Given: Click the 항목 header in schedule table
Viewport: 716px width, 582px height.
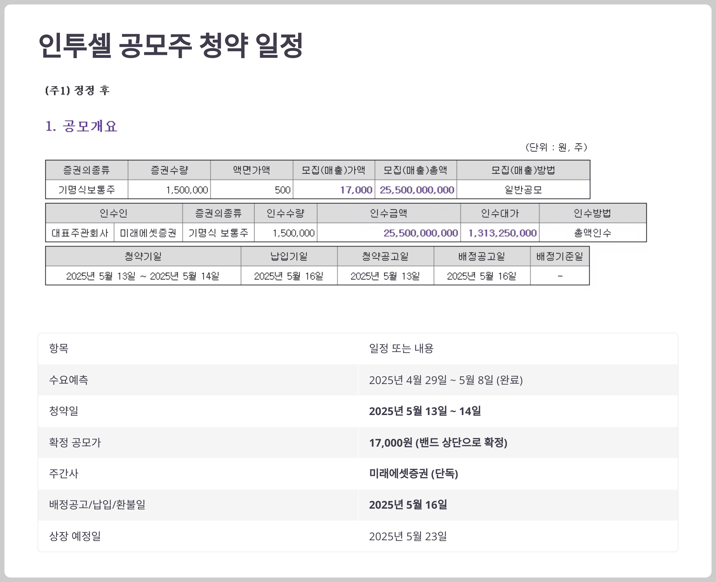Looking at the screenshot, I should coord(59,348).
